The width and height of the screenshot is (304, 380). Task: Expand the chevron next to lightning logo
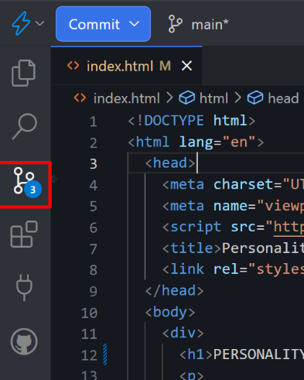click(39, 23)
